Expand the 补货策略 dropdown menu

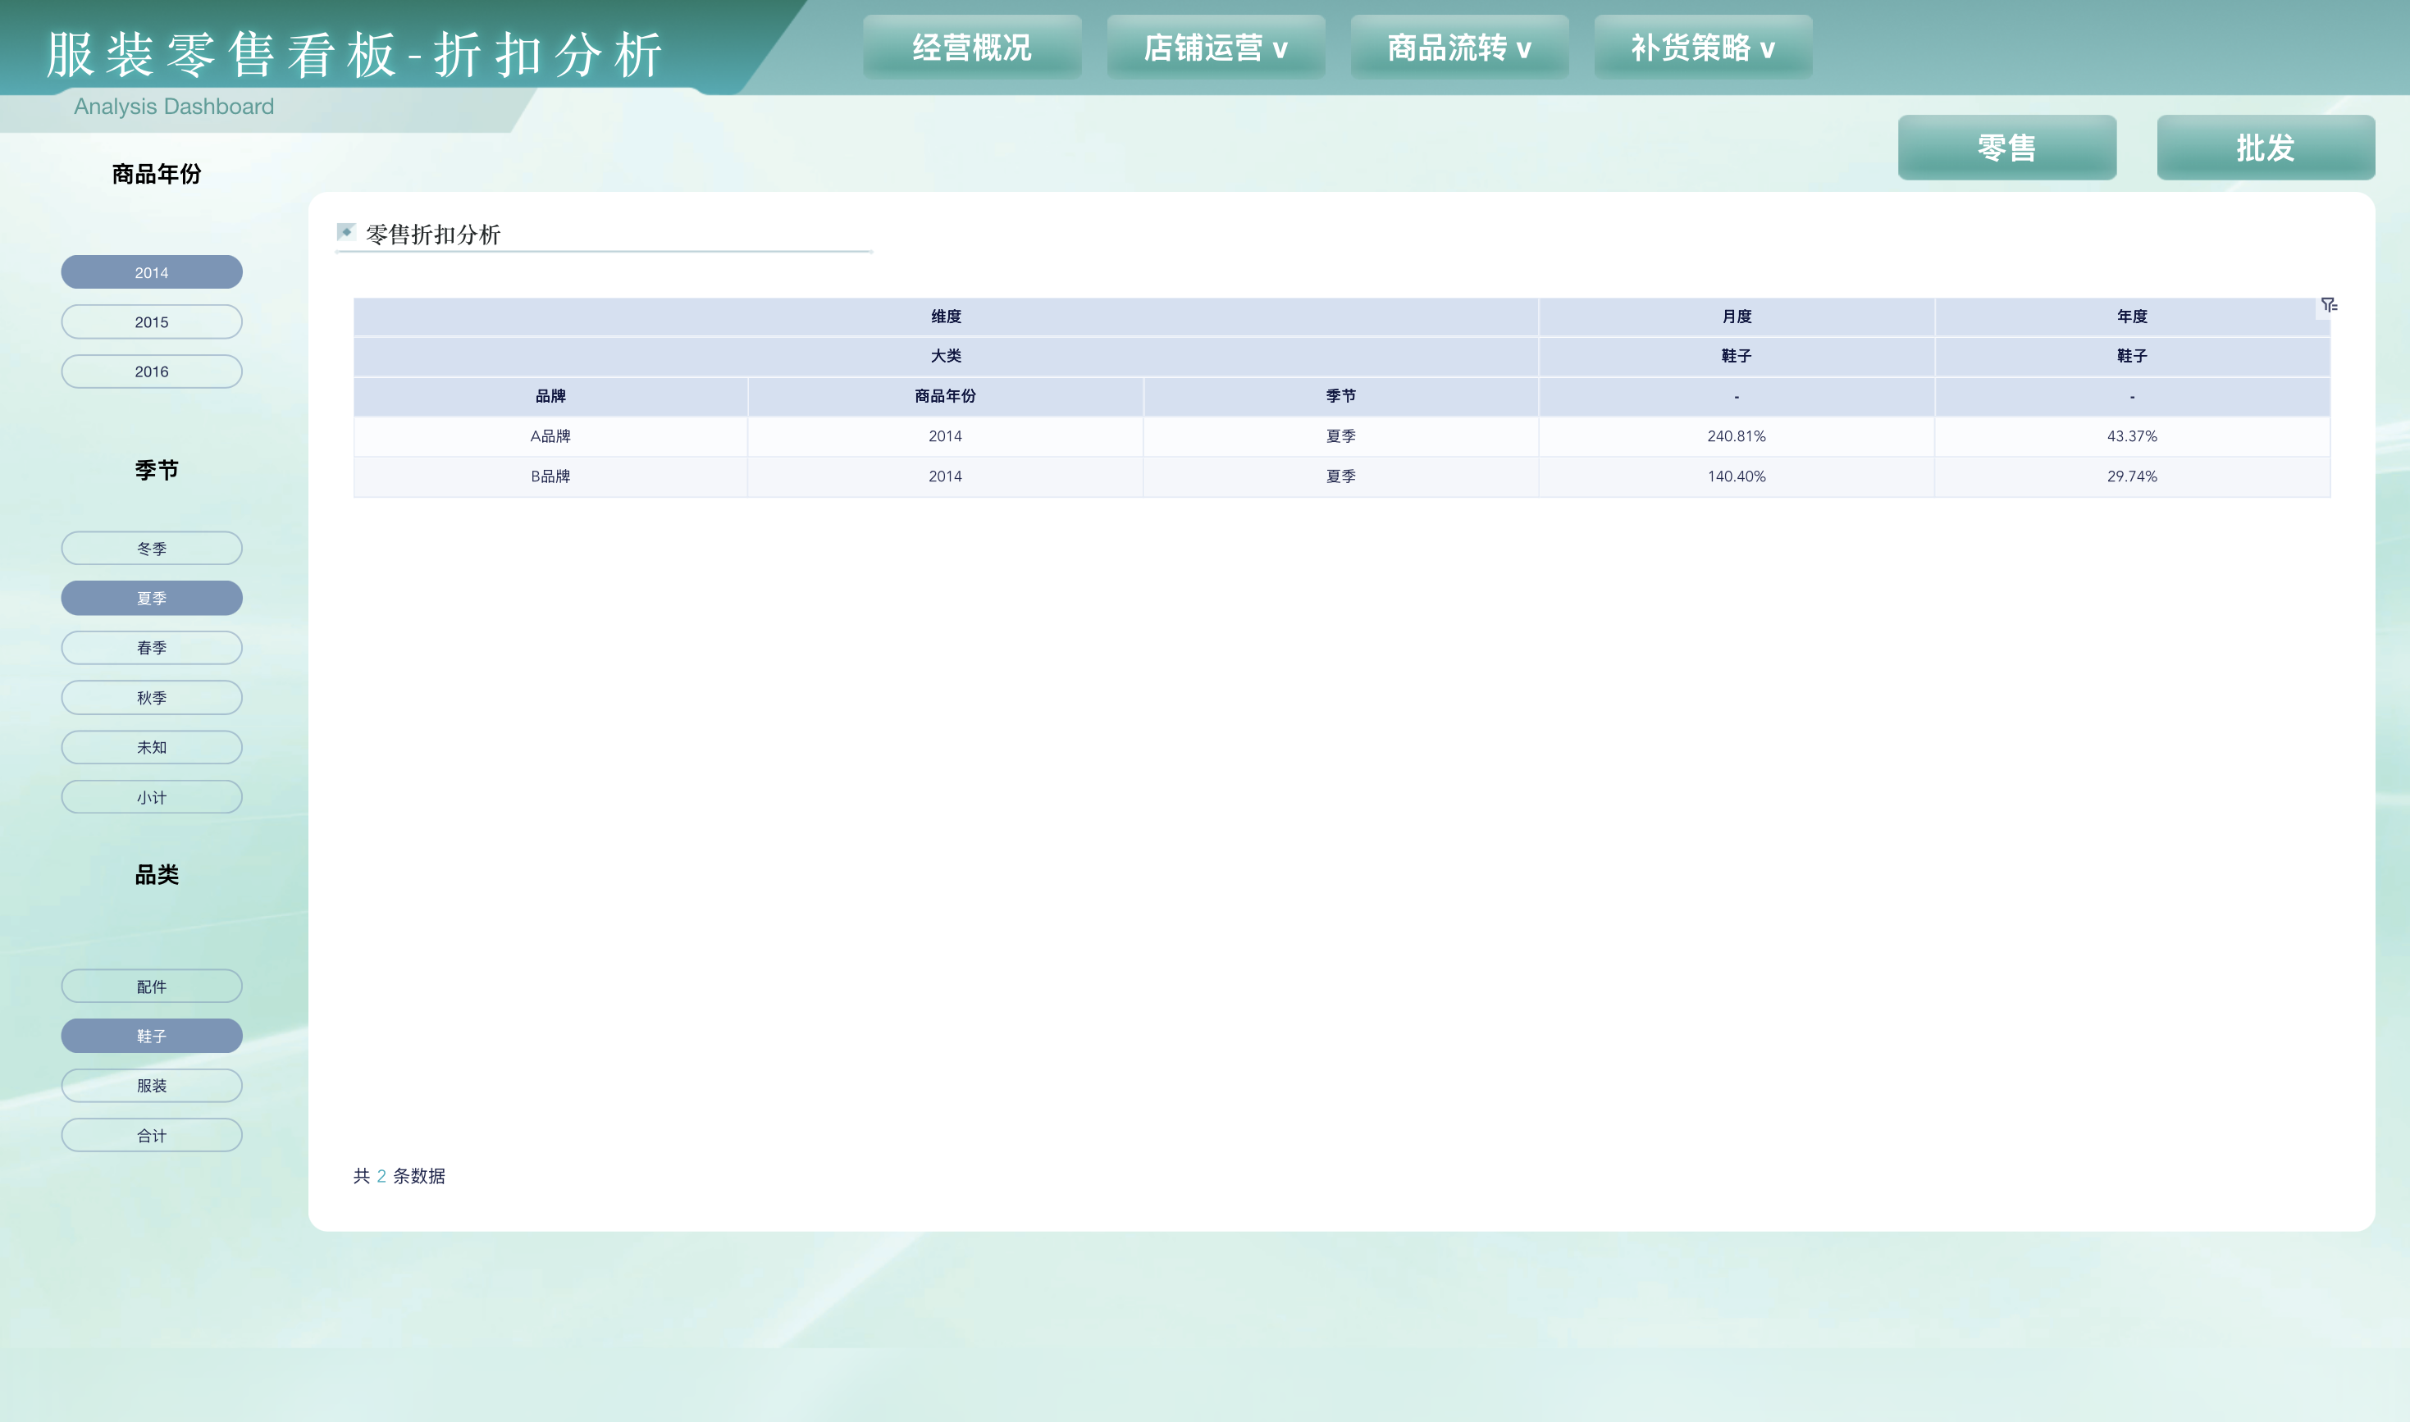(1703, 46)
